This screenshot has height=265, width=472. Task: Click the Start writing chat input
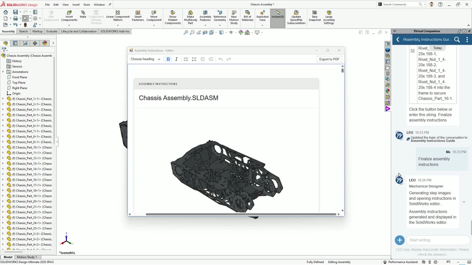point(438,240)
